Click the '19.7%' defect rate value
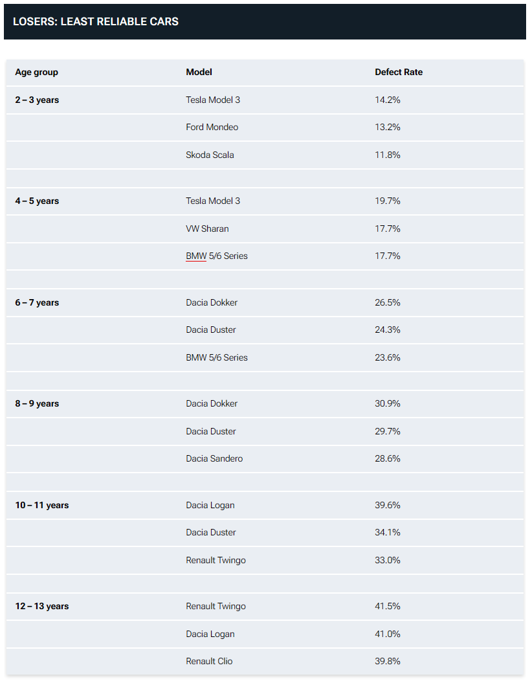This screenshot has width=530, height=683. (388, 201)
